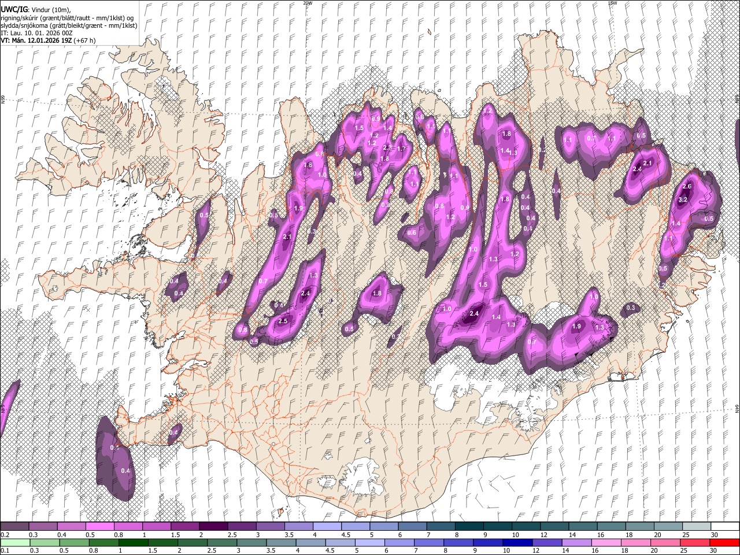Image resolution: width=740 pixels, height=555 pixels.
Task: Click the UWC/IG title text
Action: point(14,9)
